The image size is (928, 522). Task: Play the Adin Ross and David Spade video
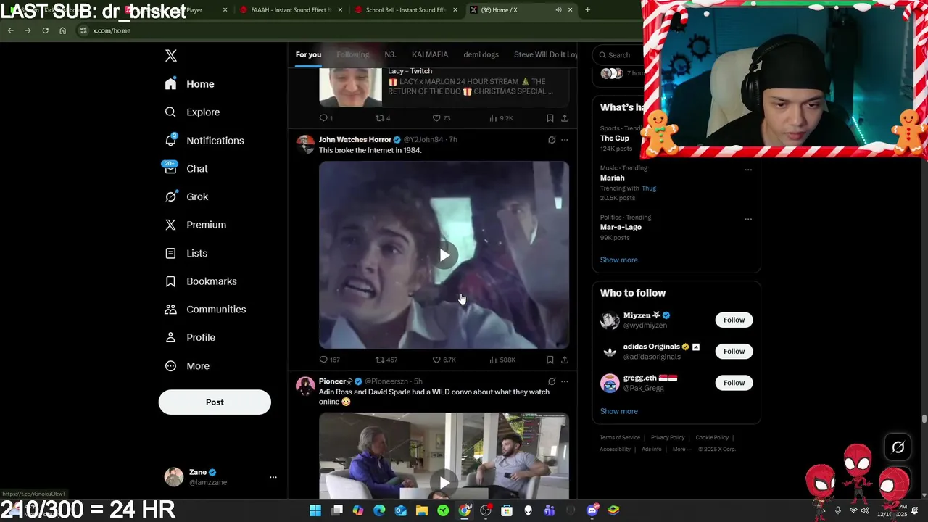(444, 482)
